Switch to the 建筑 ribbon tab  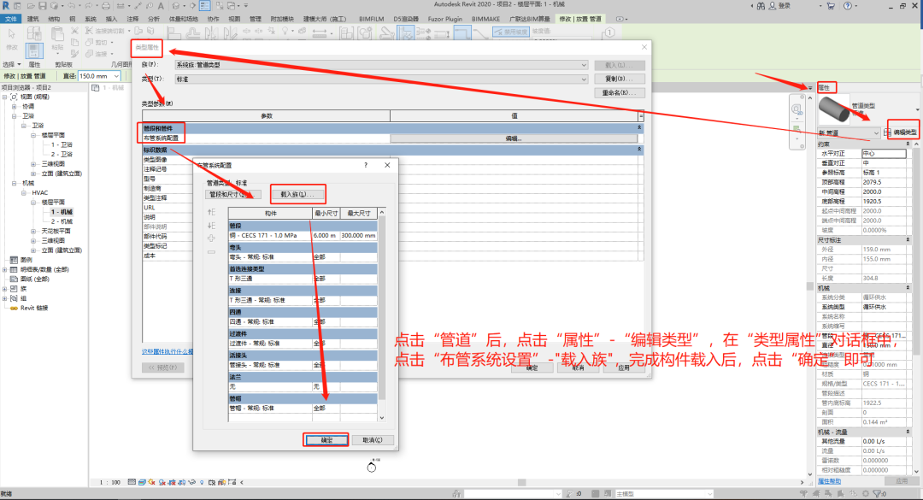coord(33,19)
